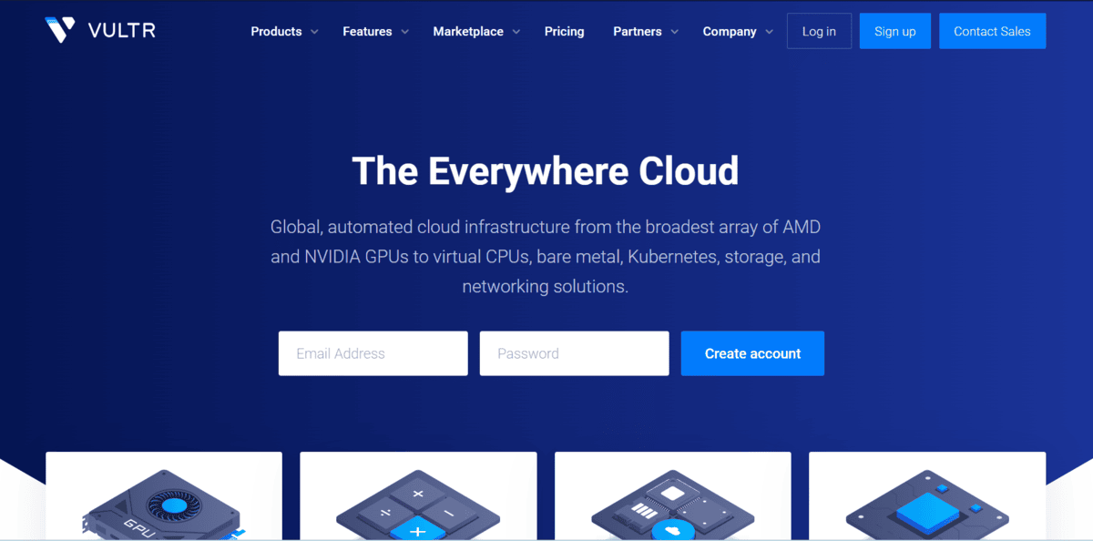
Task: Expand the Features dropdown chevron
Action: coord(404,32)
